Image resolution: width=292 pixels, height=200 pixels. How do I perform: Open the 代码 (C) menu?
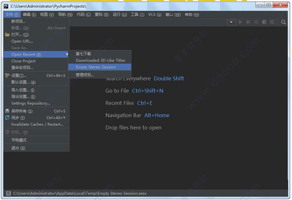83,15
